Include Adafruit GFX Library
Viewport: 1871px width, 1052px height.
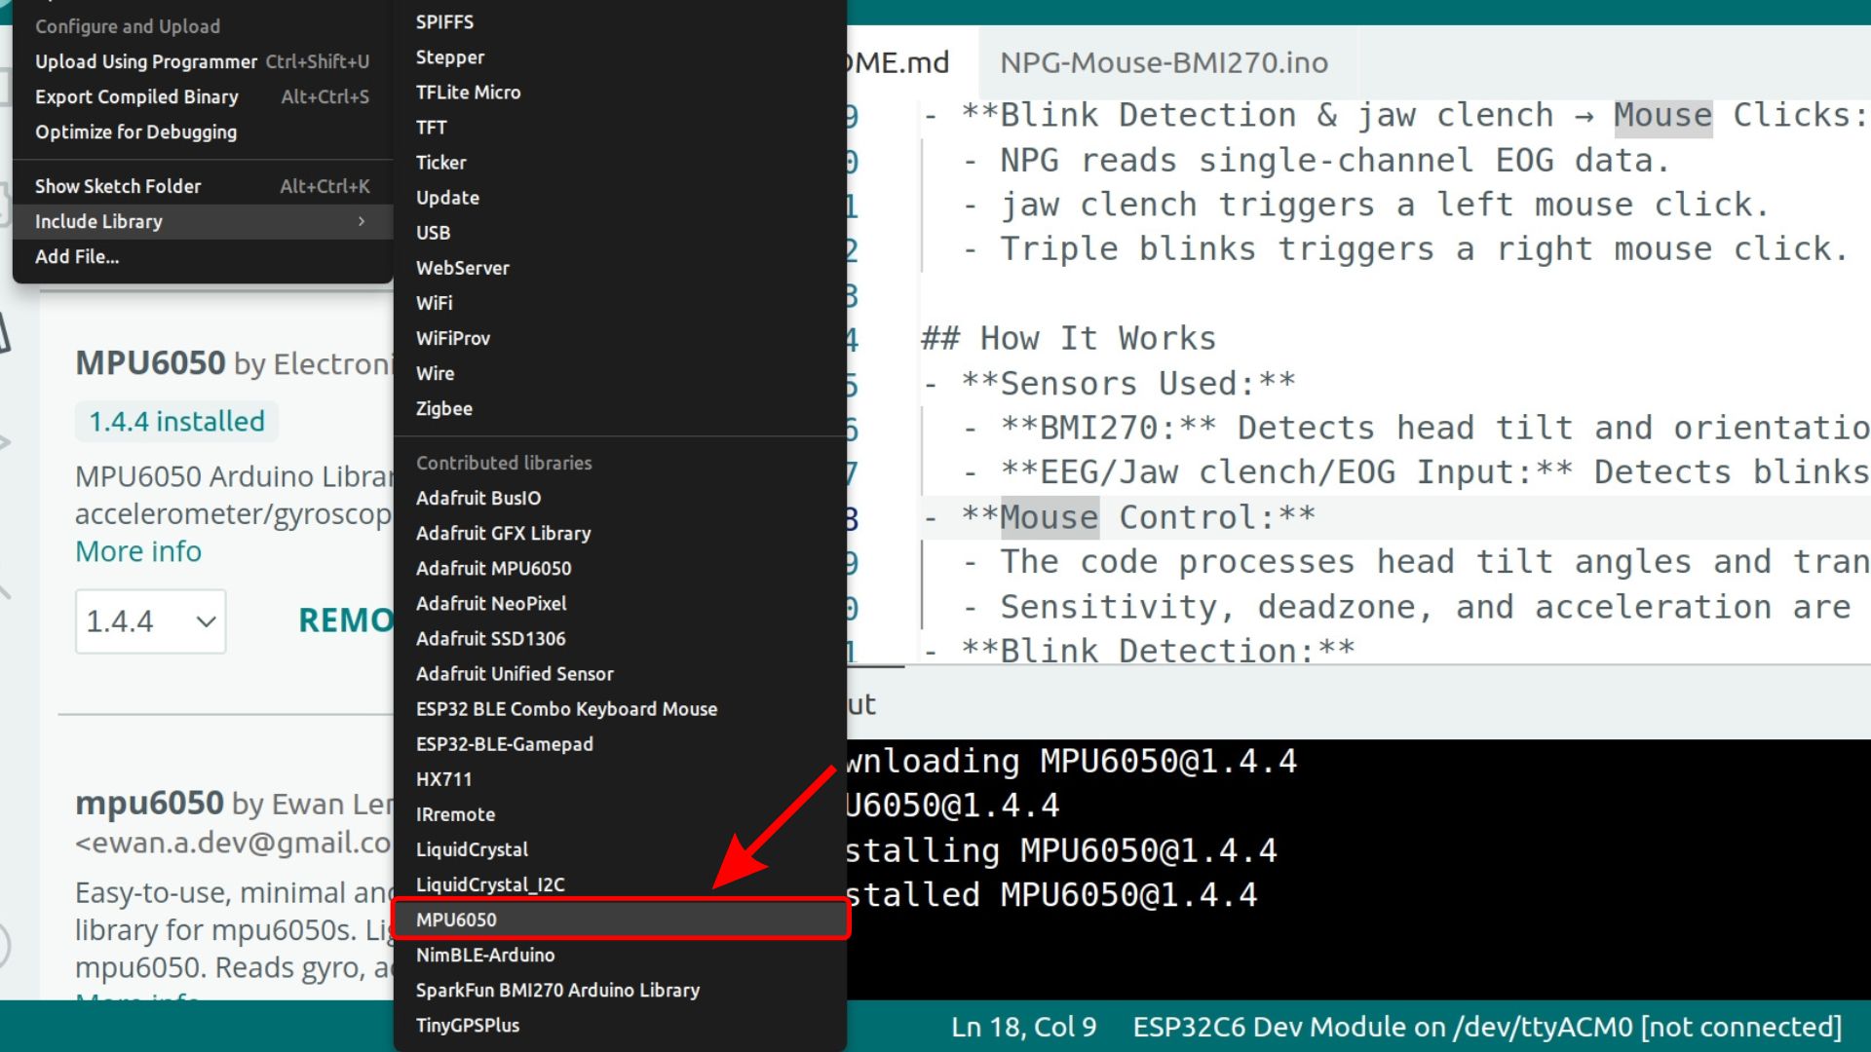tap(620, 533)
